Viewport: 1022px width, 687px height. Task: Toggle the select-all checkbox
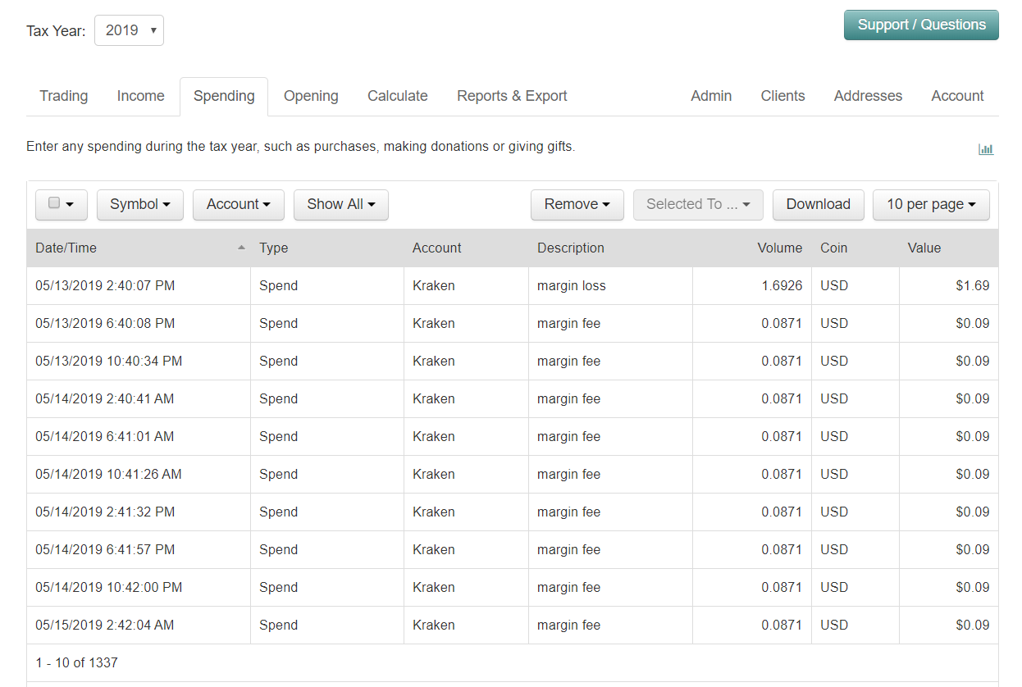coord(54,203)
